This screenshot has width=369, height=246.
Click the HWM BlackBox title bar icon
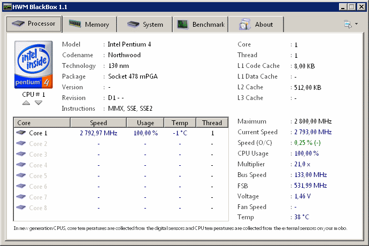(7, 7)
